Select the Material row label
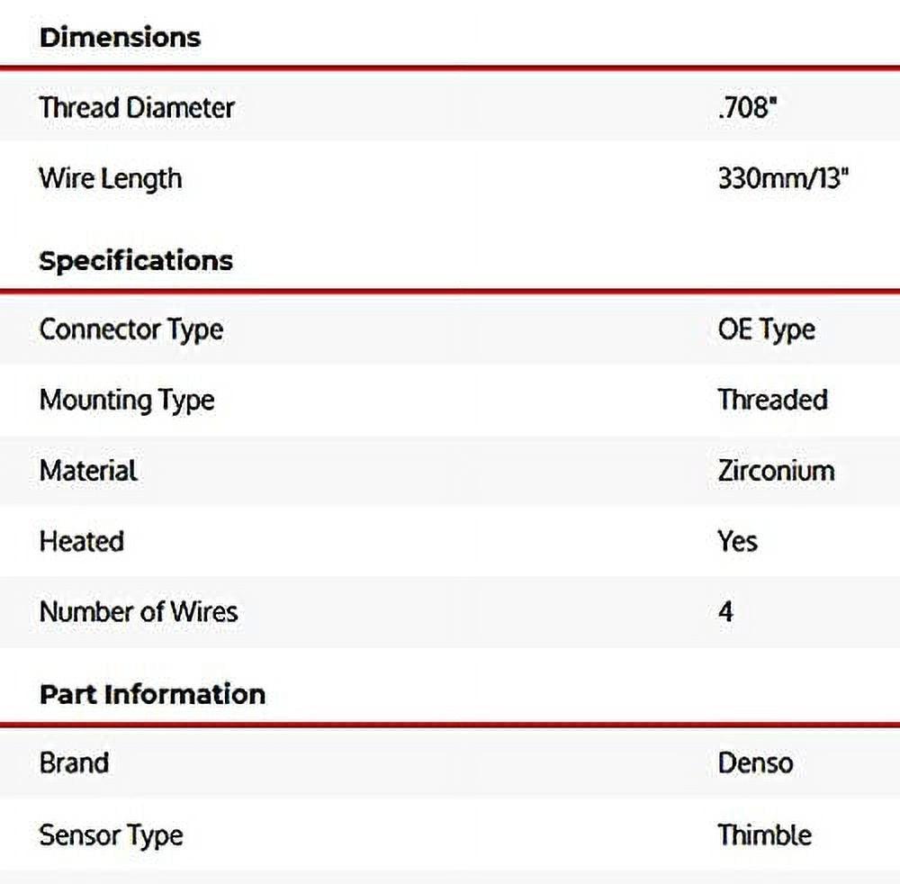Viewport: 900px width, 884px height. (x=88, y=471)
